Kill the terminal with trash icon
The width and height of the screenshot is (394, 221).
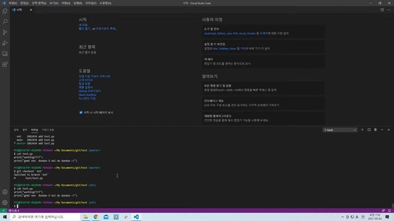(376, 130)
